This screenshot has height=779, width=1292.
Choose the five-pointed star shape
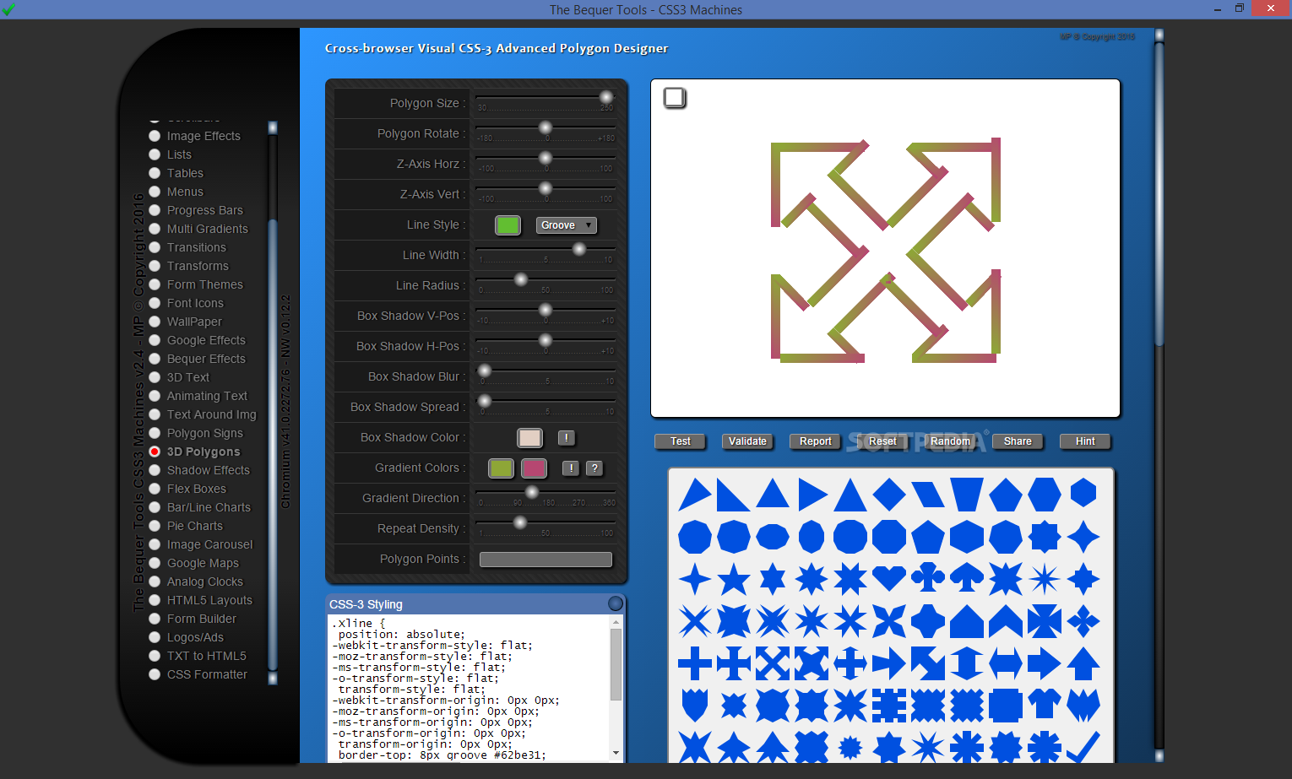click(x=733, y=578)
